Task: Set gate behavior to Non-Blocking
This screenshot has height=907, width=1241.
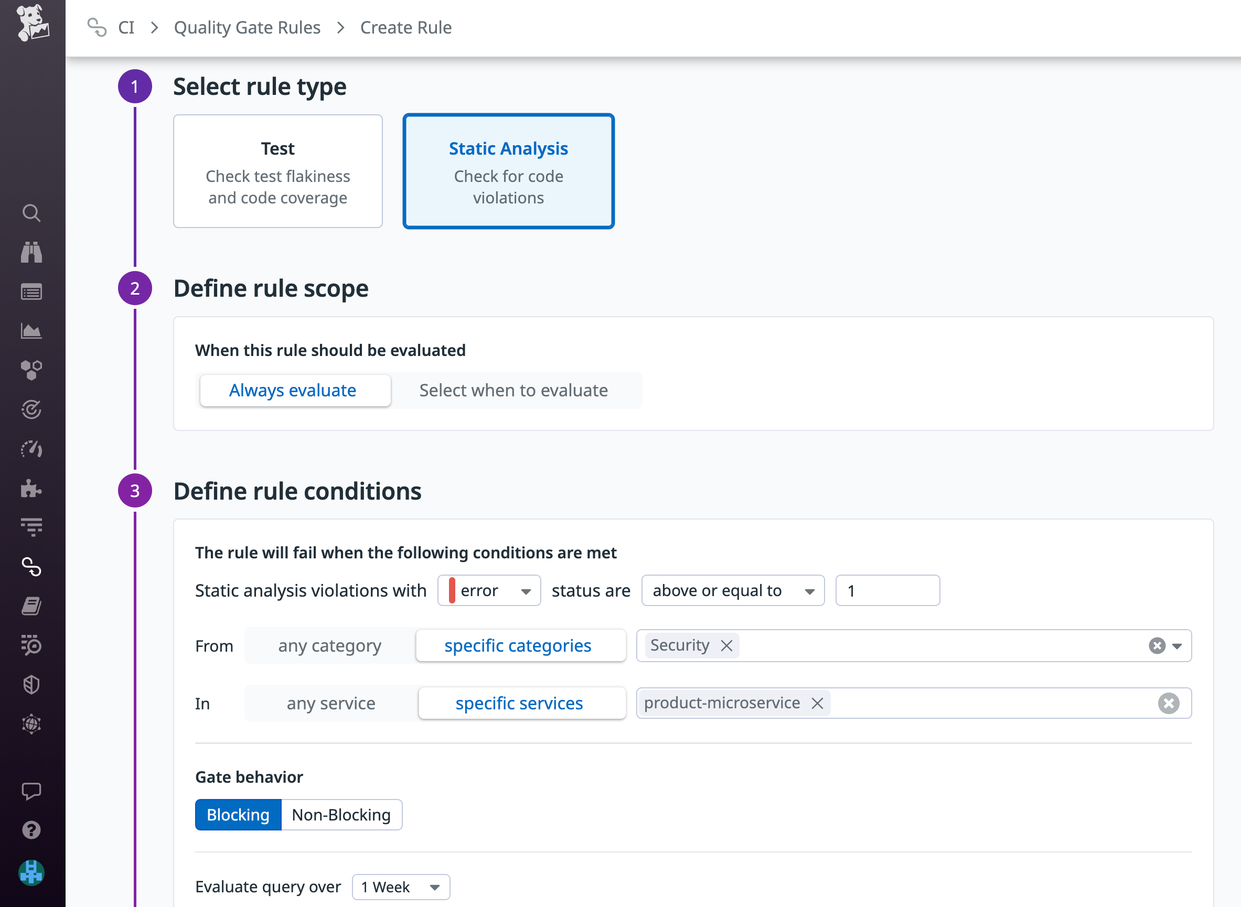Action: pyautogui.click(x=340, y=815)
